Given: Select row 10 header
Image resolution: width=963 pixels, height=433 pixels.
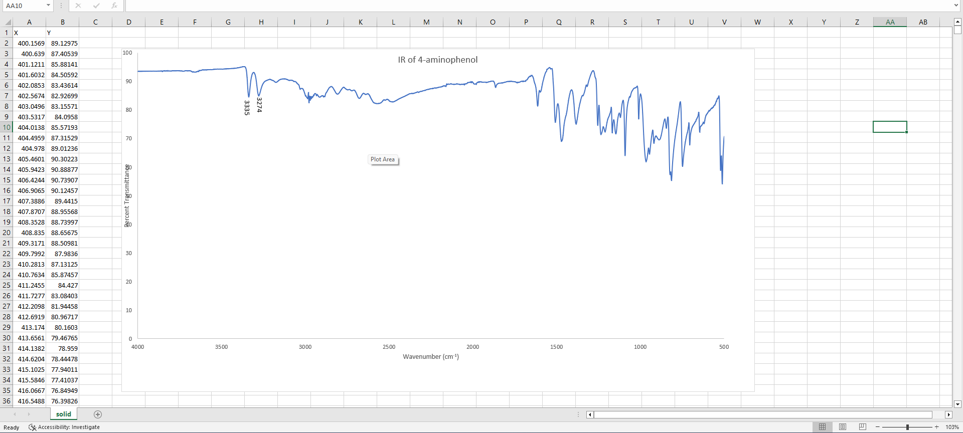Looking at the screenshot, I should pos(7,127).
